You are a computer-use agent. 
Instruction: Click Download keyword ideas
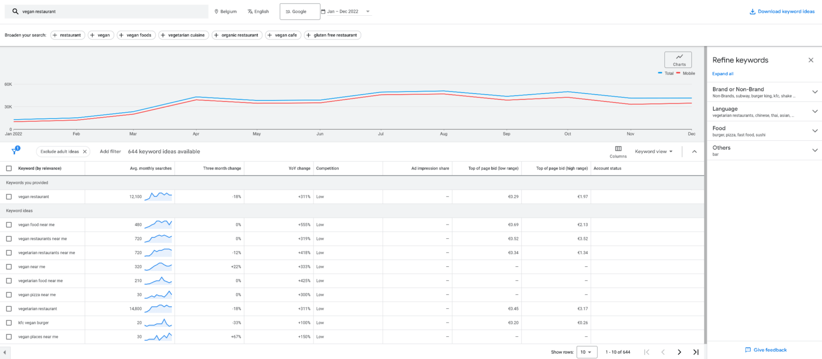(782, 11)
